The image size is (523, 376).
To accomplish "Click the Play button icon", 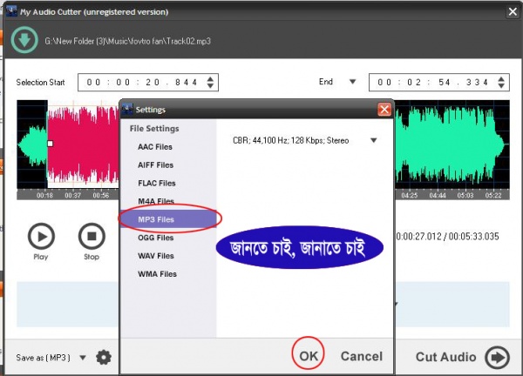I will coord(41,237).
